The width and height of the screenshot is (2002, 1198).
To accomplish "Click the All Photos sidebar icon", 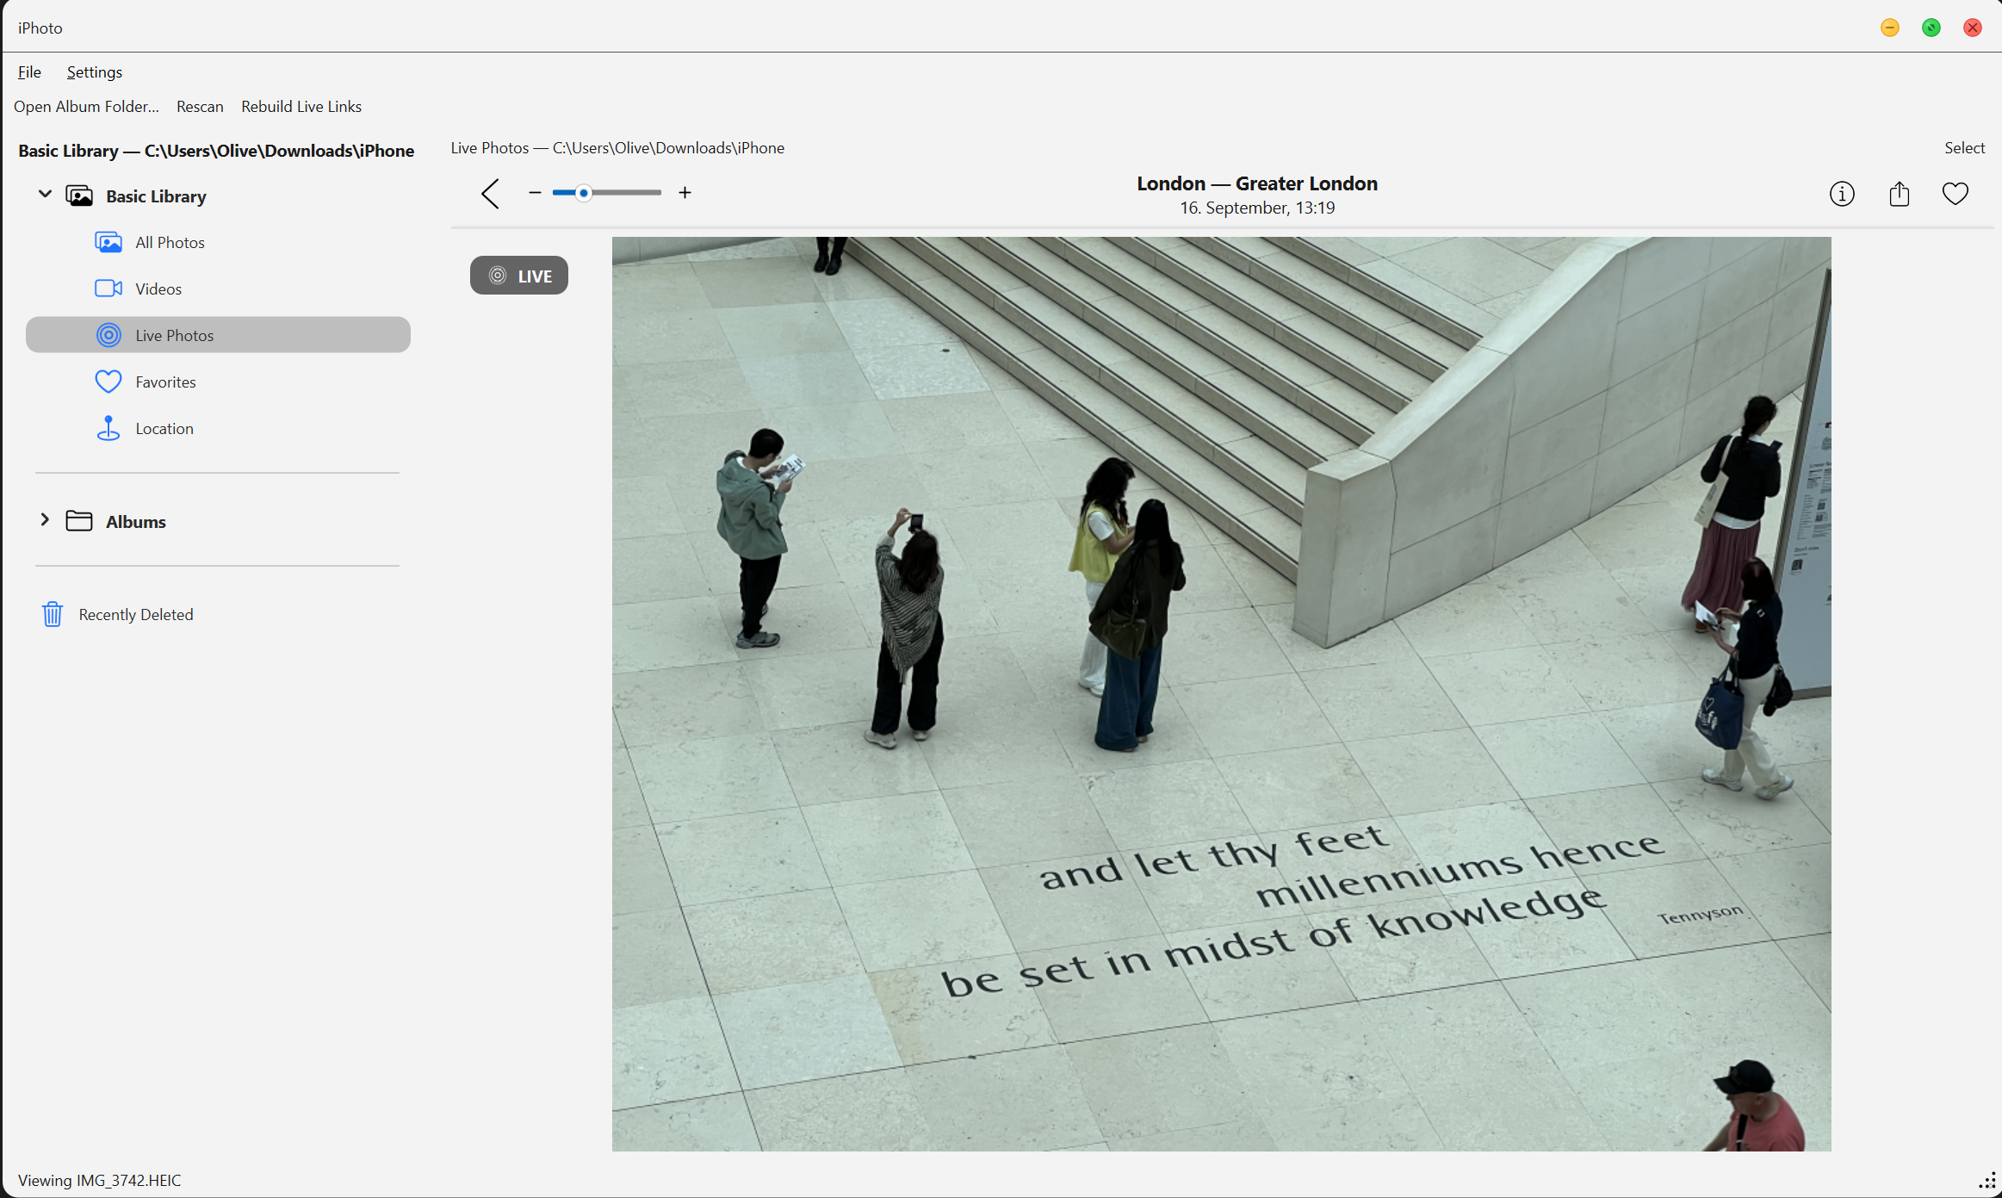I will pos(108,242).
